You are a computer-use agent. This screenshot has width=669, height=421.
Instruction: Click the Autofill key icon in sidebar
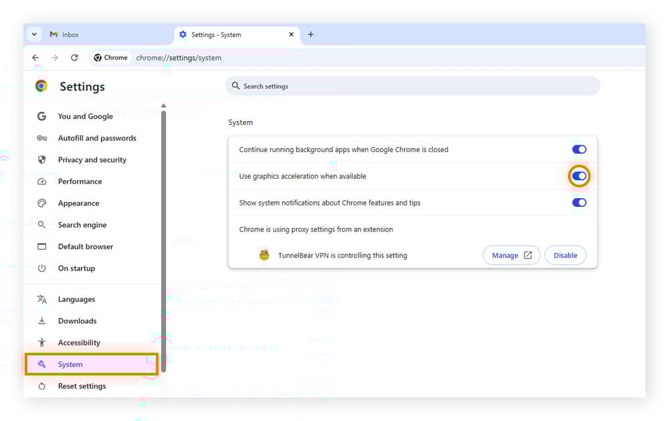[x=42, y=138]
